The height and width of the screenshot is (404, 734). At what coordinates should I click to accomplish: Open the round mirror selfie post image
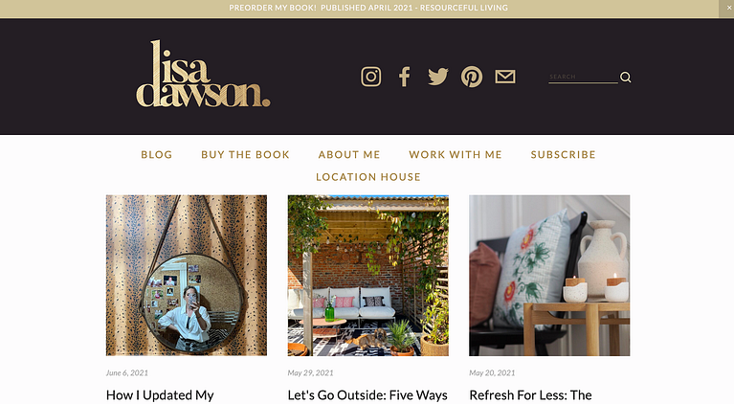pyautogui.click(x=187, y=276)
